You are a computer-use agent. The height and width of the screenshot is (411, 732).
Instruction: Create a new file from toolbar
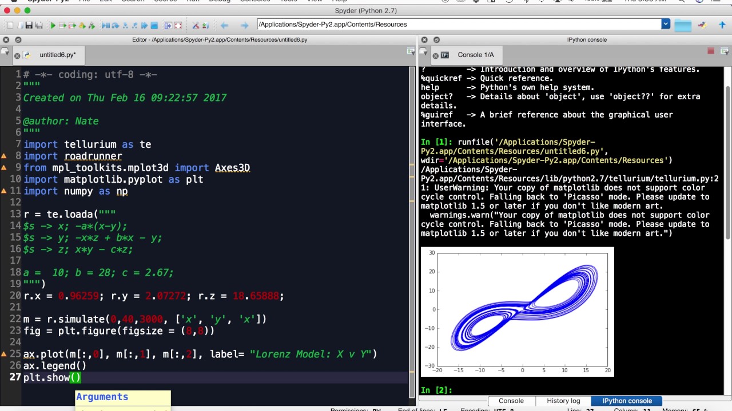10,25
